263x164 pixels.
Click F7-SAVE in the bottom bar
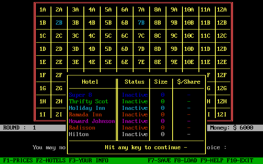click(x=159, y=160)
